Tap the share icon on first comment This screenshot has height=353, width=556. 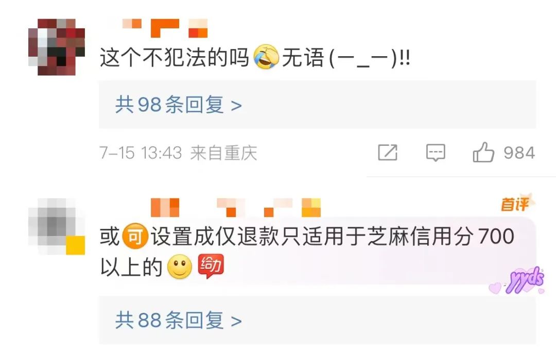point(388,153)
